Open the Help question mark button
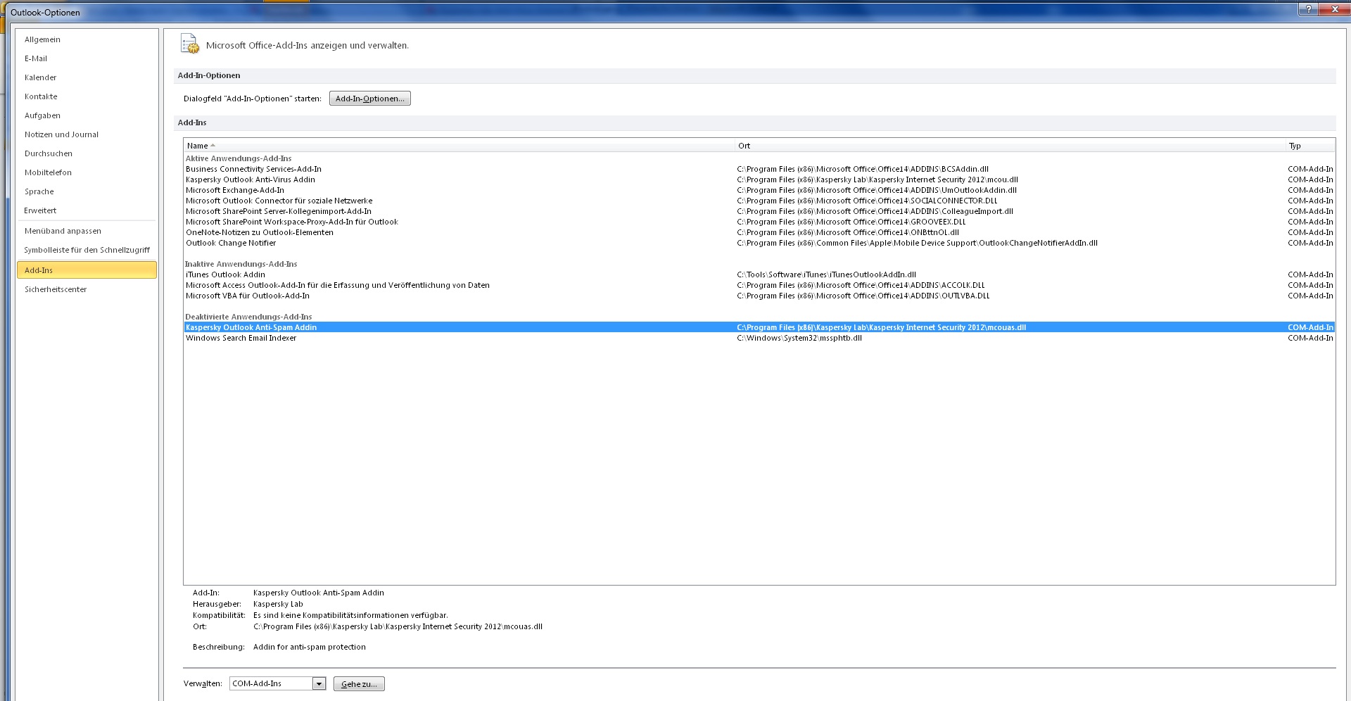 (x=1308, y=9)
